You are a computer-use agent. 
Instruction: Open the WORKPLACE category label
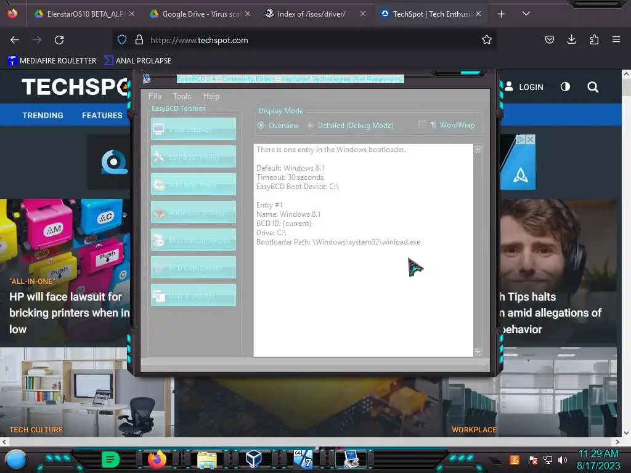(x=474, y=429)
